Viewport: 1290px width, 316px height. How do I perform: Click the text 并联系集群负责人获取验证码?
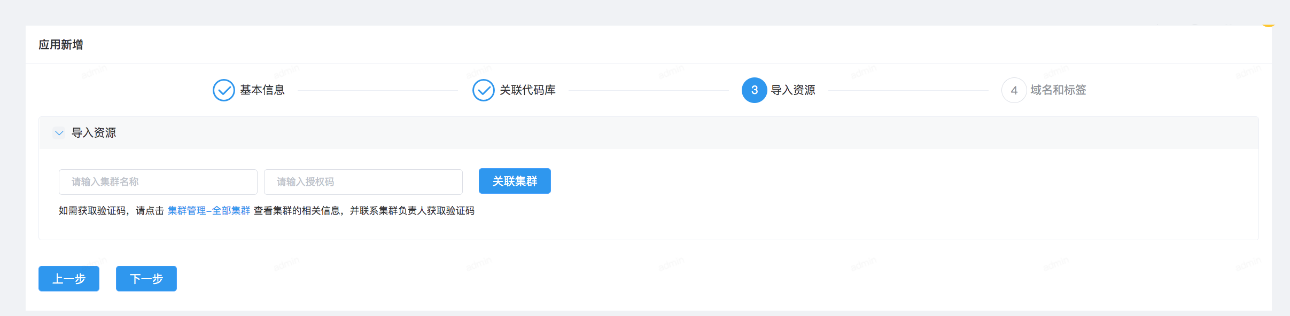(412, 211)
